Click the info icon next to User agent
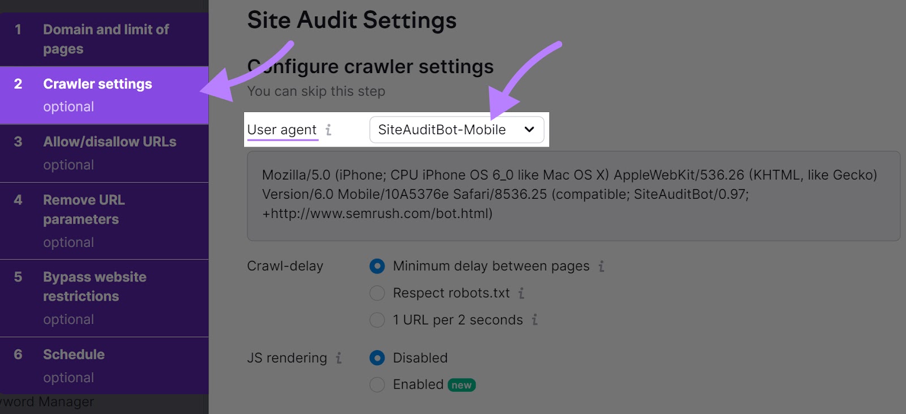 328,130
